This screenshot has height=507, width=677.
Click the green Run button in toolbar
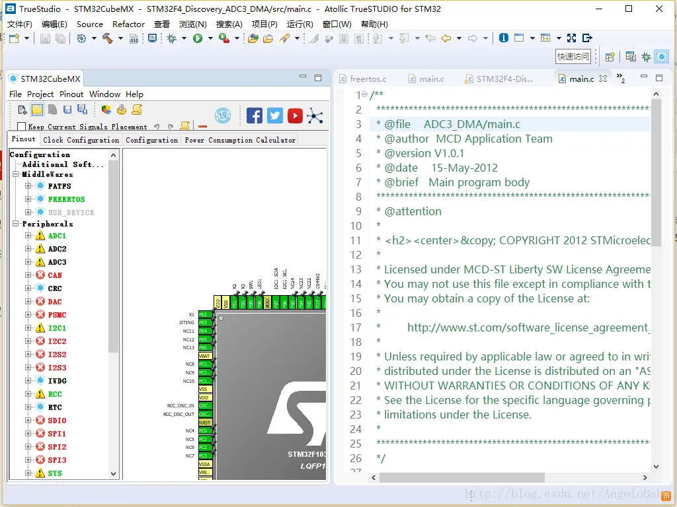[198, 38]
